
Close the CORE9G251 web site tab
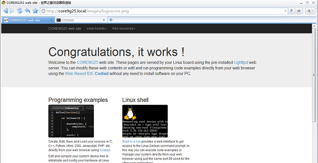click(51, 20)
